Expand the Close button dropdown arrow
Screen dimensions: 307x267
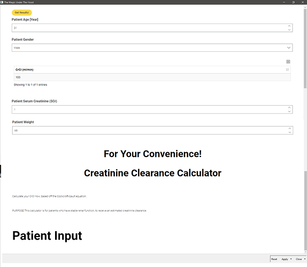coord(305,259)
